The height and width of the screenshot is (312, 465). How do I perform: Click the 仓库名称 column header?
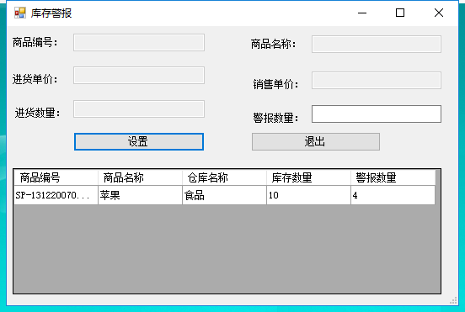224,177
